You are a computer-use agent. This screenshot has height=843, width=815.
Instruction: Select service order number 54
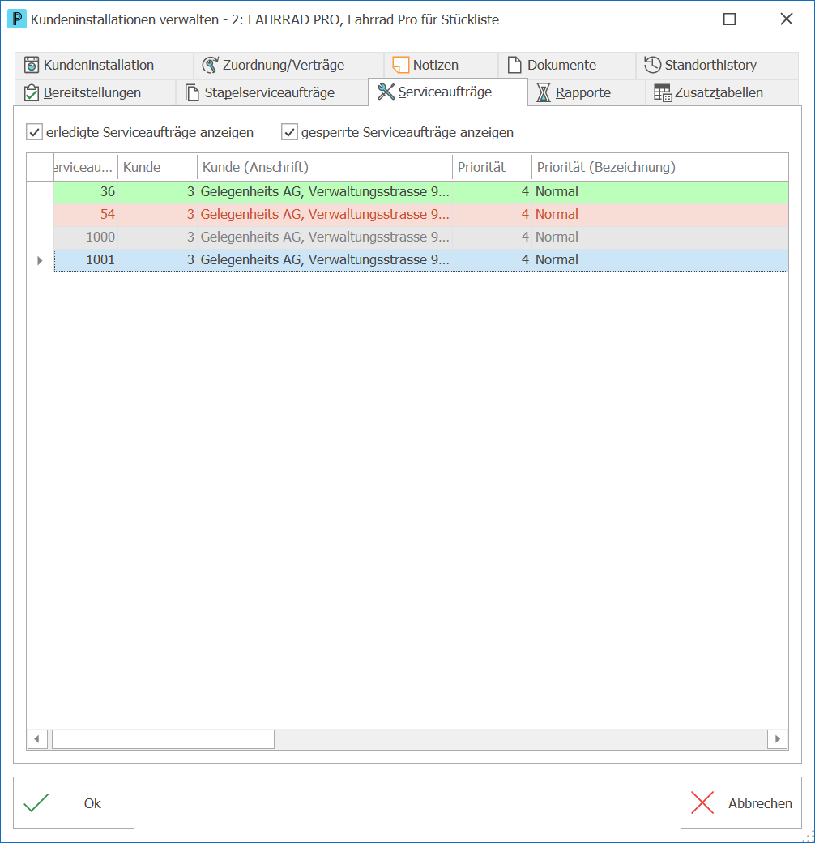(86, 215)
